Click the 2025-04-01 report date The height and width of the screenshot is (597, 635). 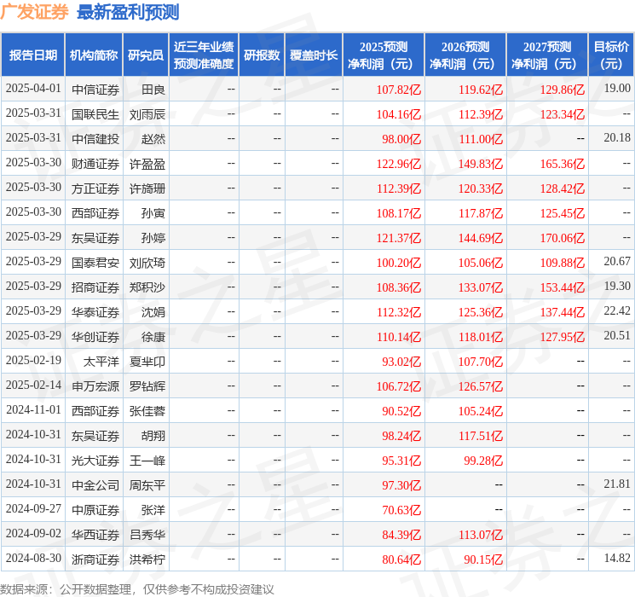(x=33, y=88)
